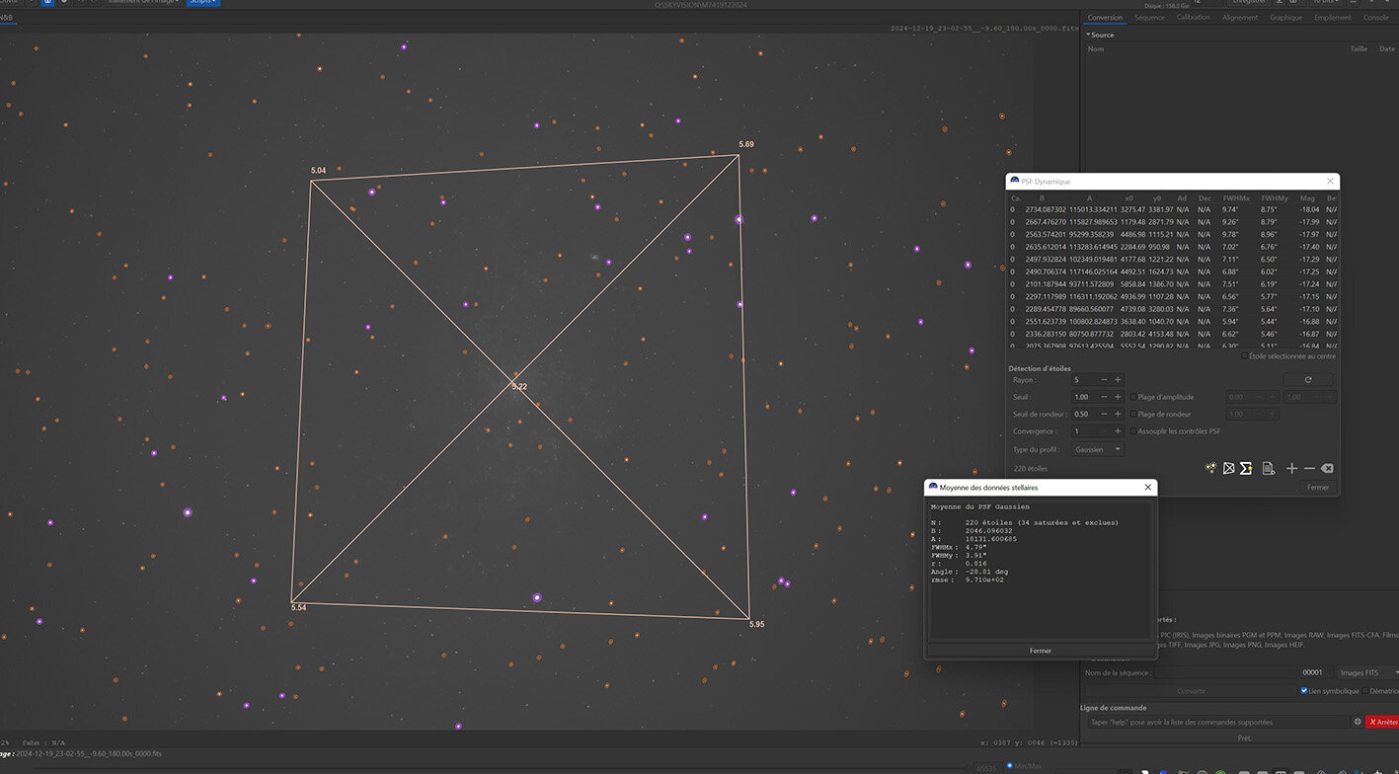The width and height of the screenshot is (1399, 774).
Task: Close the PSF Dynamique dialog window
Action: (x=1330, y=182)
